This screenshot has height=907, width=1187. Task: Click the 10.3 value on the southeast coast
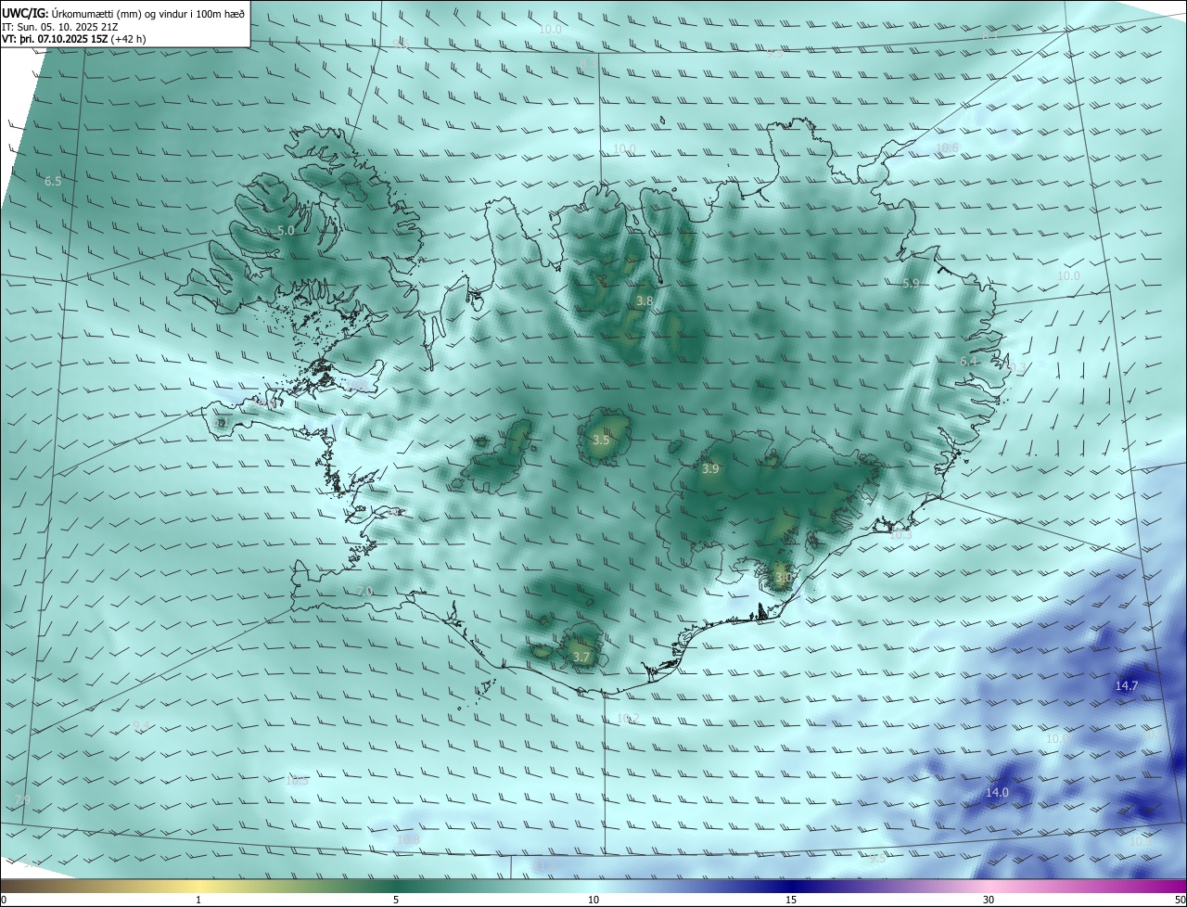pyautogui.click(x=900, y=535)
